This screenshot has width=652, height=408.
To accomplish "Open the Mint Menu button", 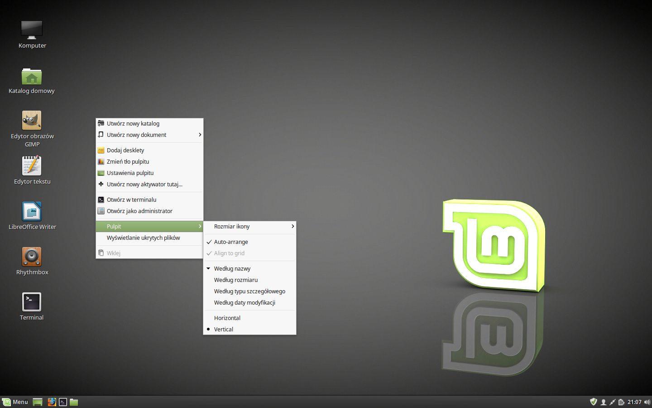I will click(x=15, y=402).
